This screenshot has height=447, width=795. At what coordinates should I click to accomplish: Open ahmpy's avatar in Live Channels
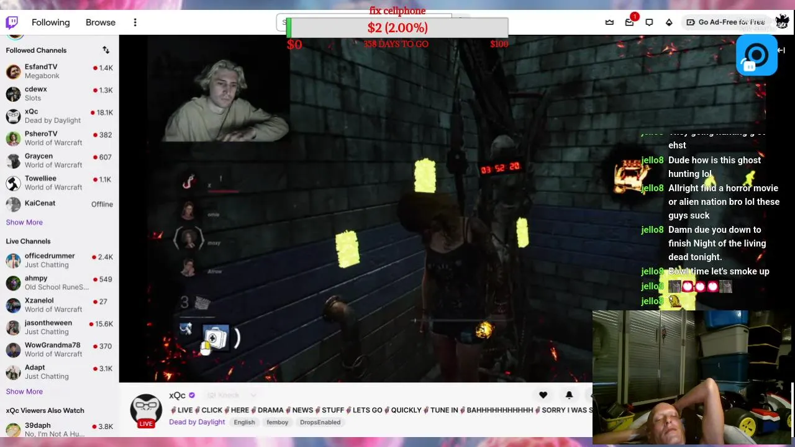click(x=13, y=283)
